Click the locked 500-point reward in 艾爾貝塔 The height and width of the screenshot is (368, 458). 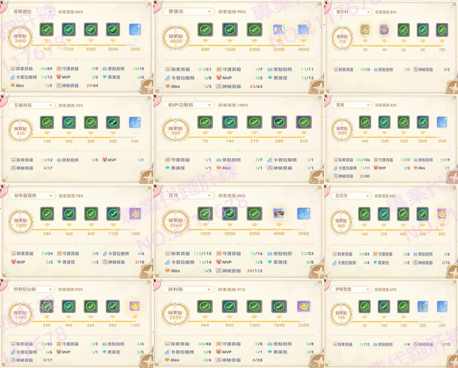135,123
